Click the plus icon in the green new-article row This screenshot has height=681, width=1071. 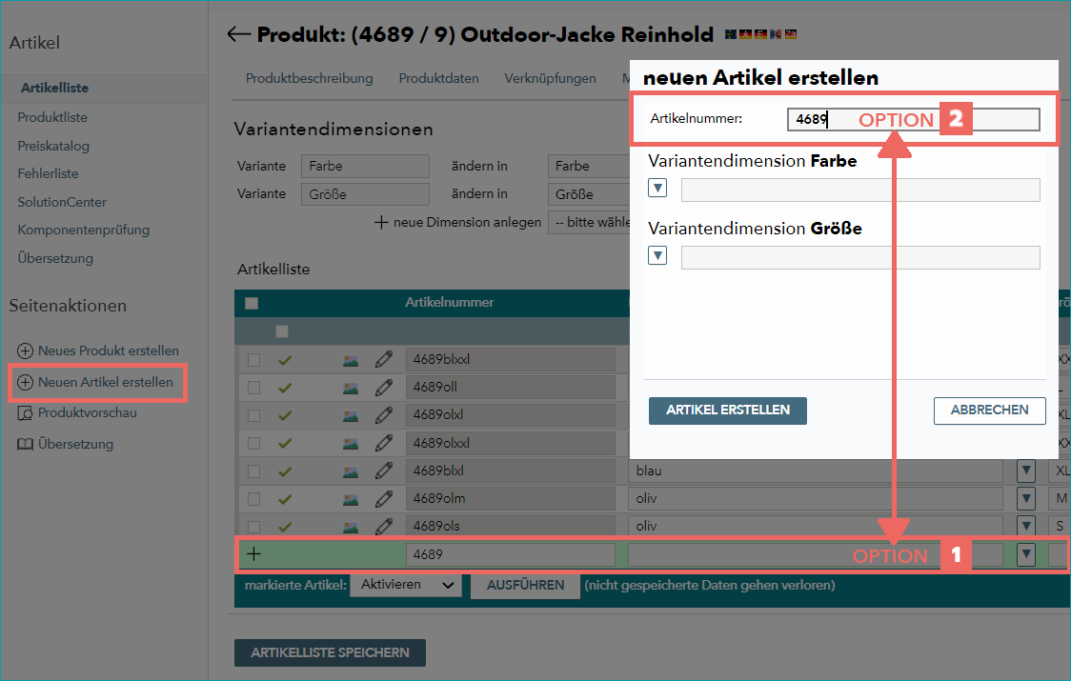pyautogui.click(x=253, y=554)
